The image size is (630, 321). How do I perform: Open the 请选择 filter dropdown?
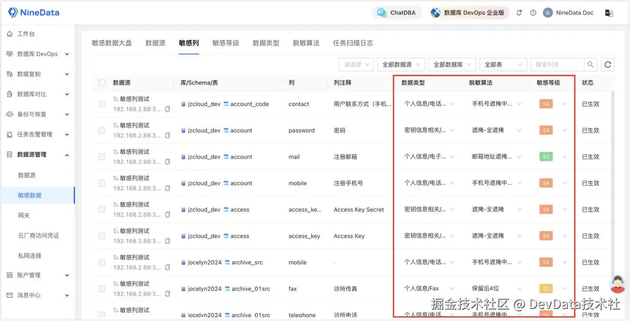coord(356,65)
